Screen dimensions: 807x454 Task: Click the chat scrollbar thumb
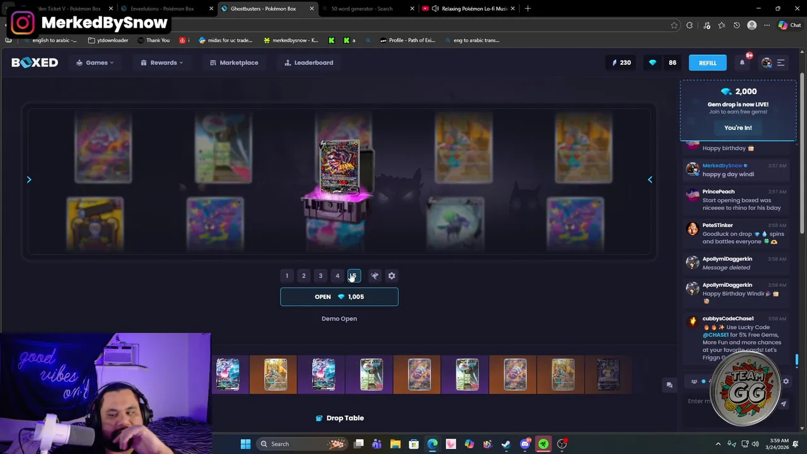coord(797,360)
